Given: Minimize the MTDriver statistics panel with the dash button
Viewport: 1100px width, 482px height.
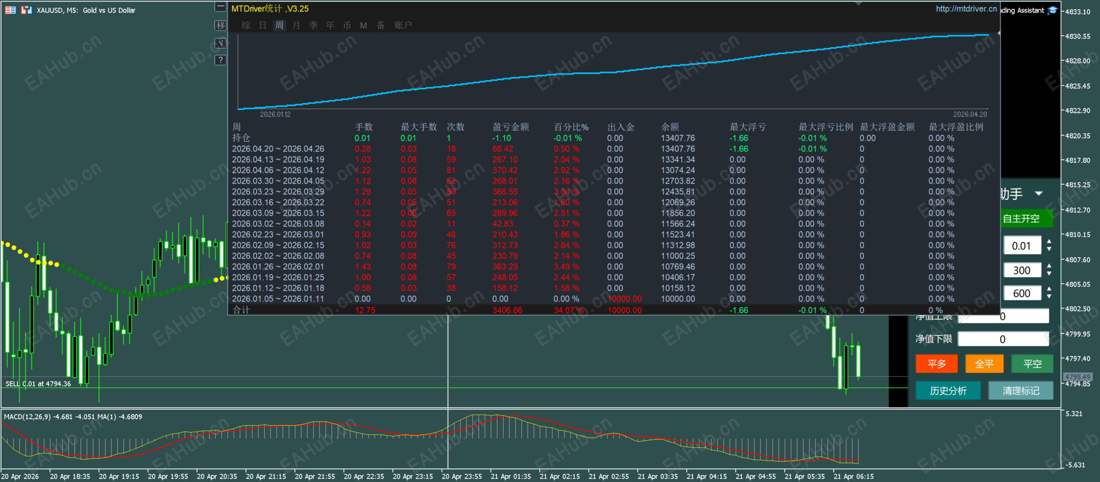Looking at the screenshot, I should tap(220, 7).
